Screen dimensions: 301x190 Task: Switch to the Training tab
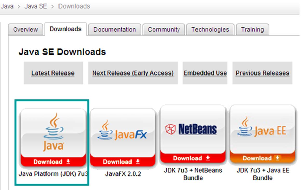[252, 30]
